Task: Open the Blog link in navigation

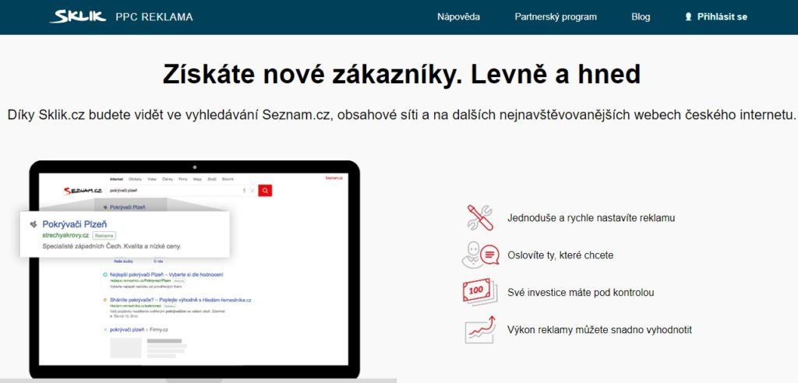Action: coord(641,16)
